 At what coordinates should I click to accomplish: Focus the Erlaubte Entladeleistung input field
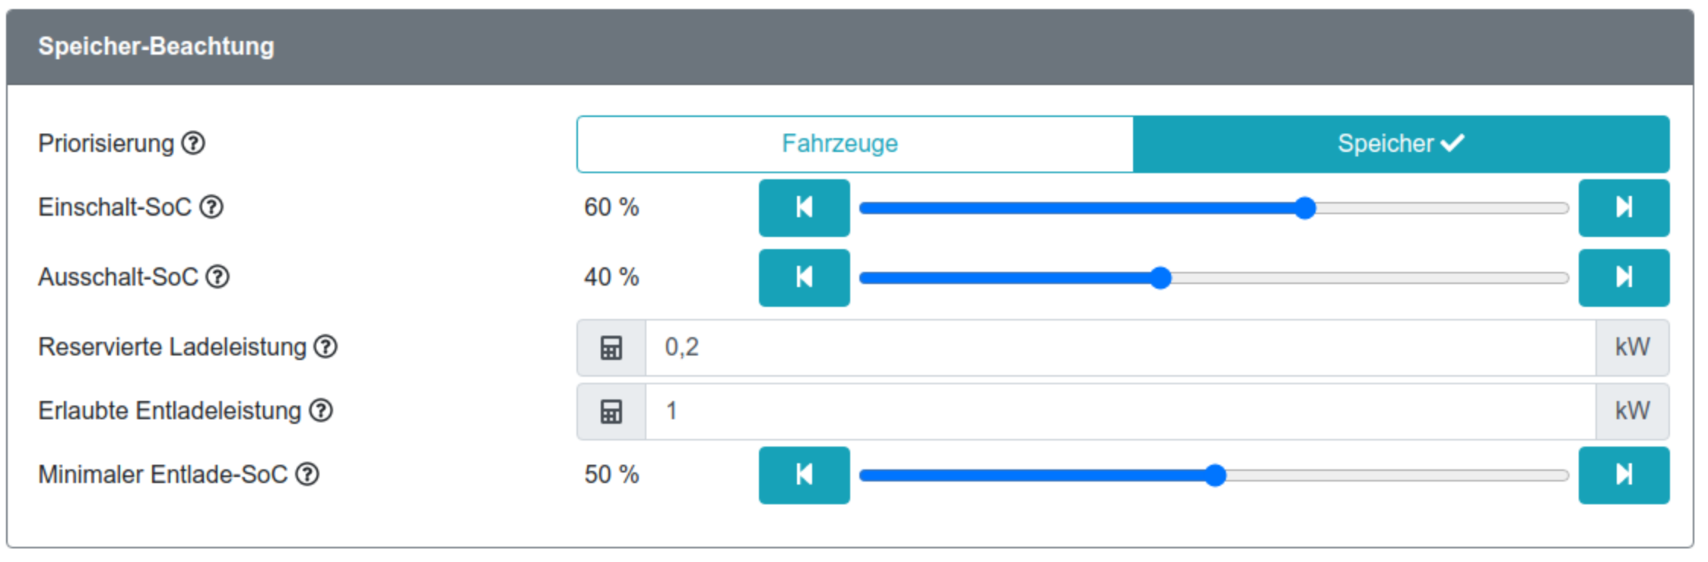(1119, 412)
